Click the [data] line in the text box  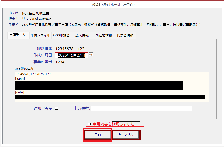[20, 92]
